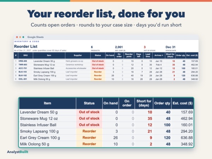The height and width of the screenshot is (159, 212).
Task: Select the '2,061' estimated cost total
Action: point(119,47)
